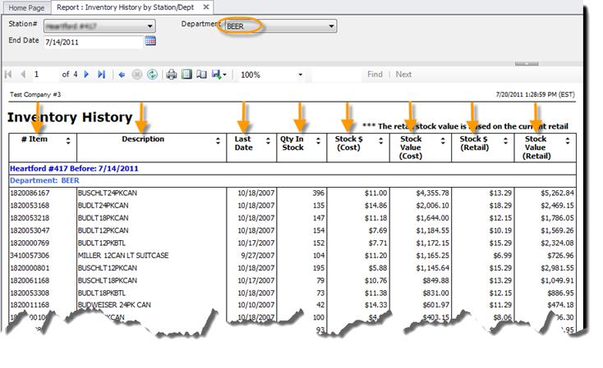The height and width of the screenshot is (368, 603).
Task: Click the Next search link
Action: (x=403, y=75)
